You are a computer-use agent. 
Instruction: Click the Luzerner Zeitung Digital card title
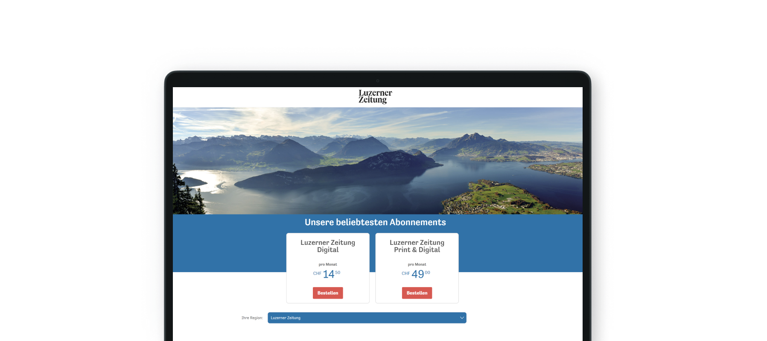328,246
